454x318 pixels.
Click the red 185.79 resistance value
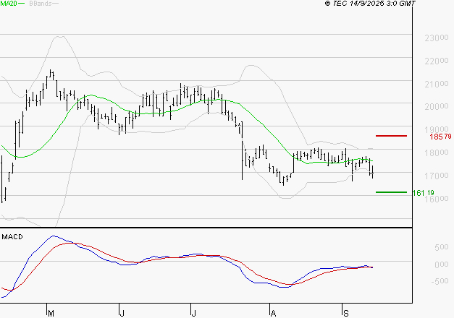click(440, 137)
